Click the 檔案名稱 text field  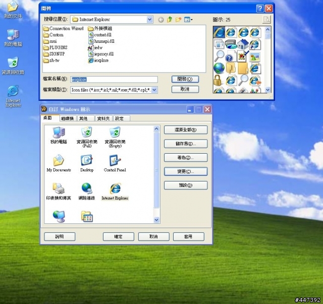pos(114,80)
